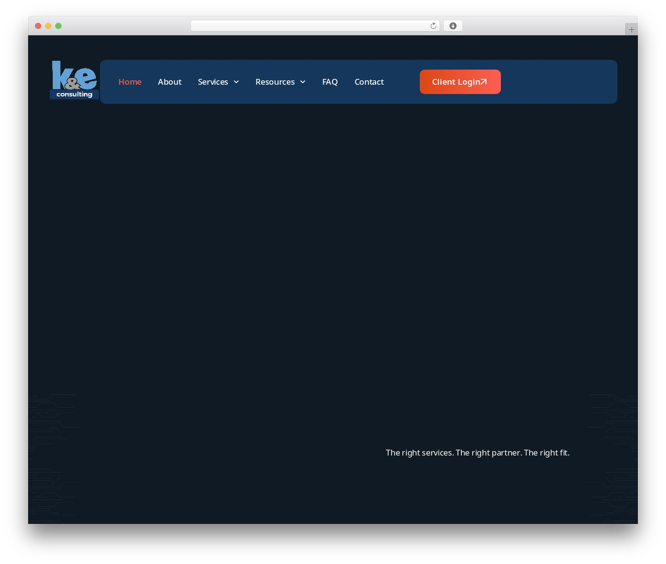Select the Resources menu label
666x564 pixels.
coord(275,82)
